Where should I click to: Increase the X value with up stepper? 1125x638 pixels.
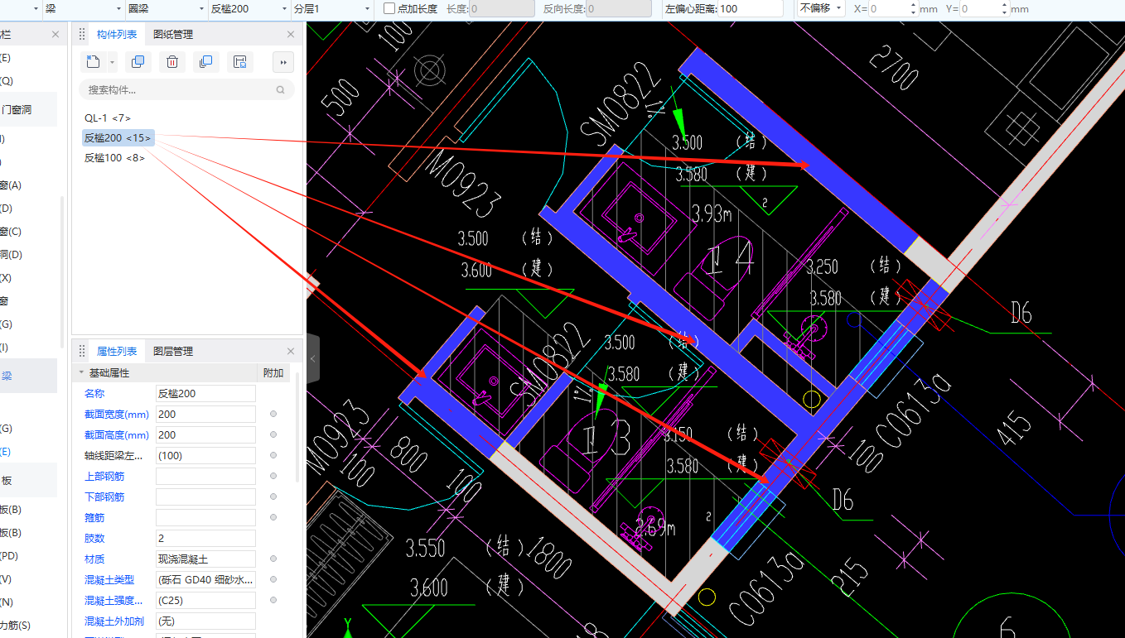[x=915, y=5]
